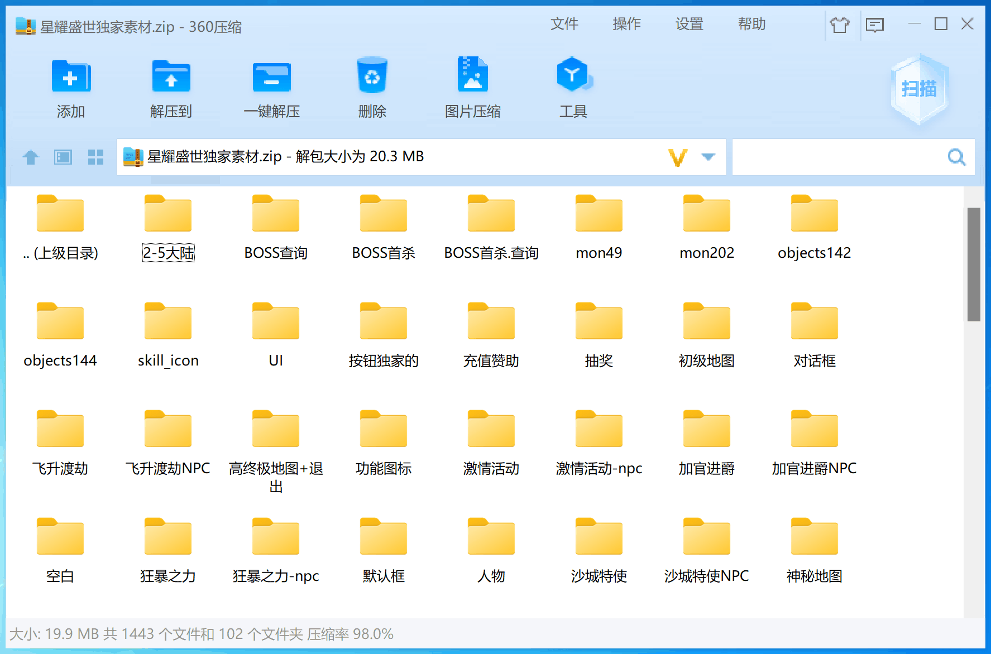The height and width of the screenshot is (654, 991).
Task: Switch to large icon view mode
Action: click(x=63, y=157)
